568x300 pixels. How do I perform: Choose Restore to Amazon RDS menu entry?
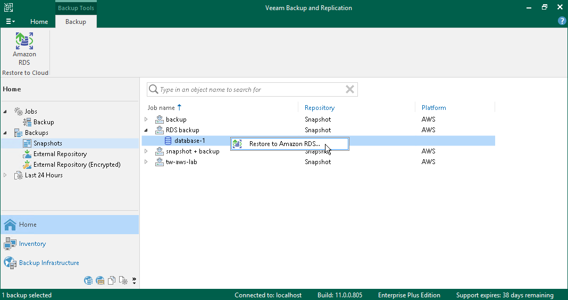(x=284, y=144)
